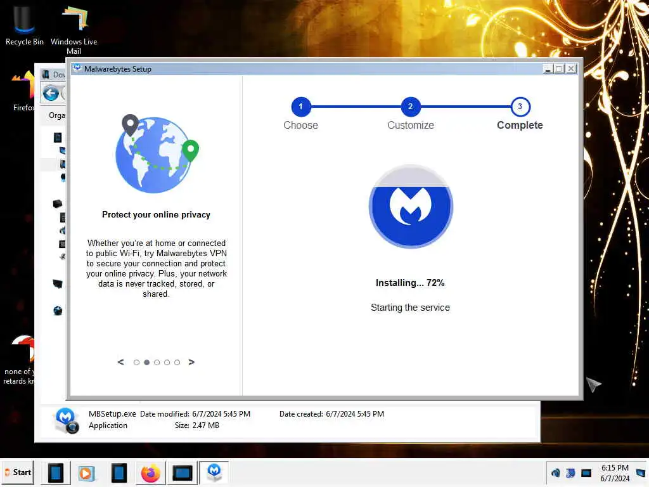649x487 pixels.
Task: Click the Back arrow in the Downloads window
Action: pos(51,93)
